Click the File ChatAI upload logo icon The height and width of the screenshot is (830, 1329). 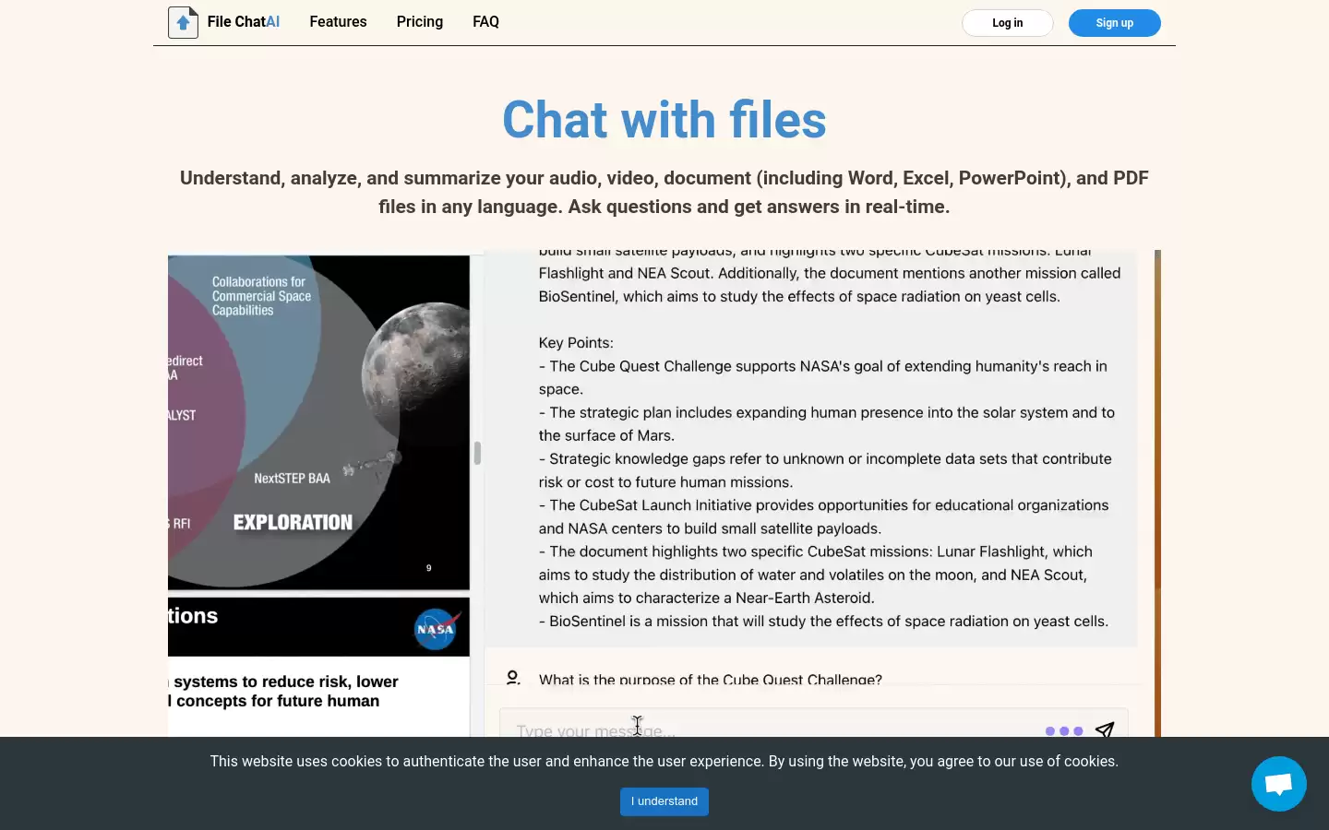(183, 22)
